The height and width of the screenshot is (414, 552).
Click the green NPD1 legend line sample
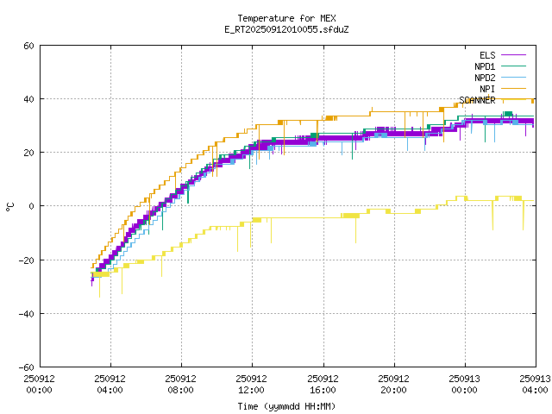coord(512,66)
